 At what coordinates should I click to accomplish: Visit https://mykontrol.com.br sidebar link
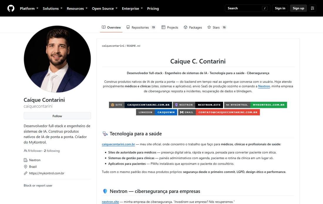47,173
